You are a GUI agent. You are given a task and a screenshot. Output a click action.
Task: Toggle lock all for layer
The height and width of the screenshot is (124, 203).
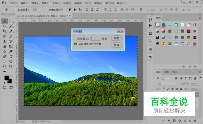(181, 89)
